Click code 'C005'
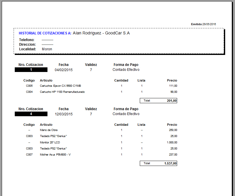The image size is (235, 196). tap(29, 86)
